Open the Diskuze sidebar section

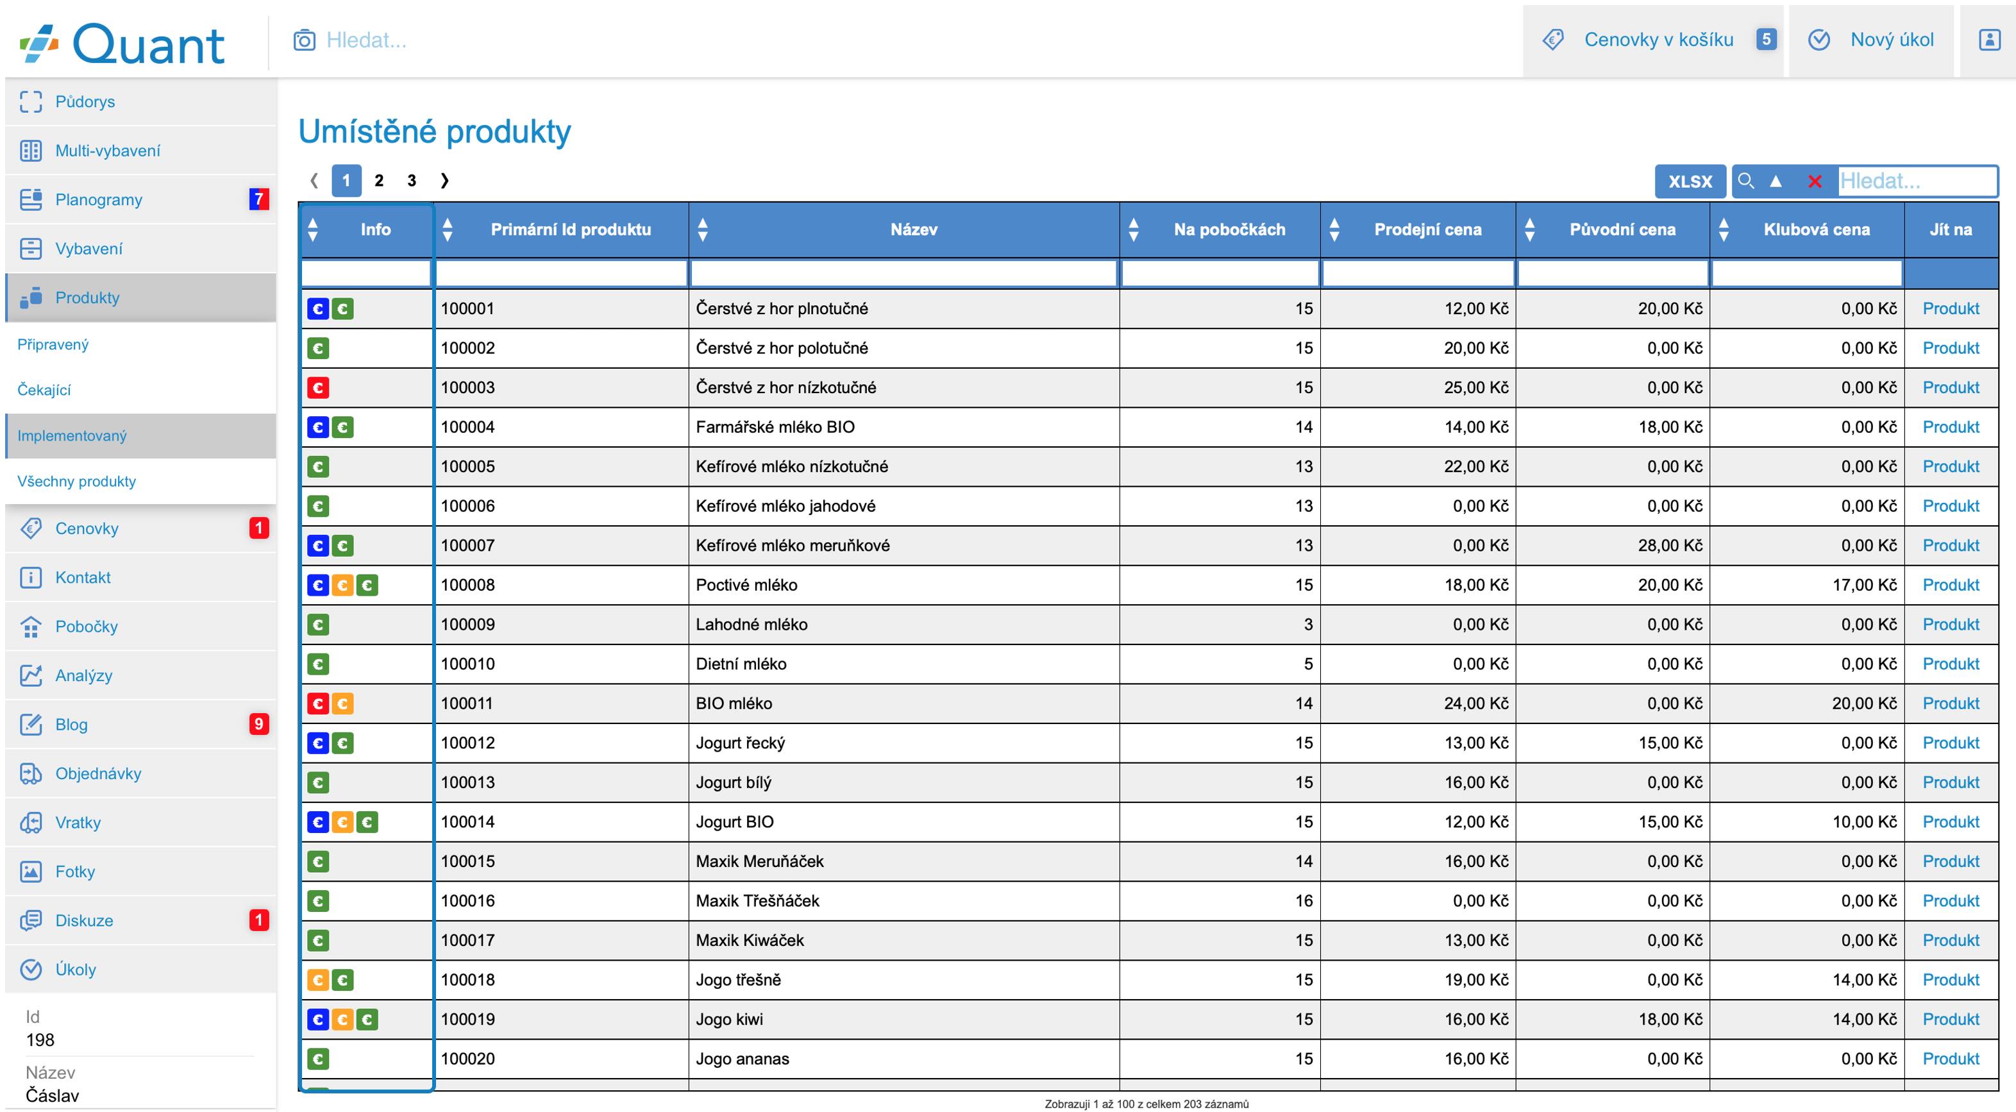click(x=141, y=920)
